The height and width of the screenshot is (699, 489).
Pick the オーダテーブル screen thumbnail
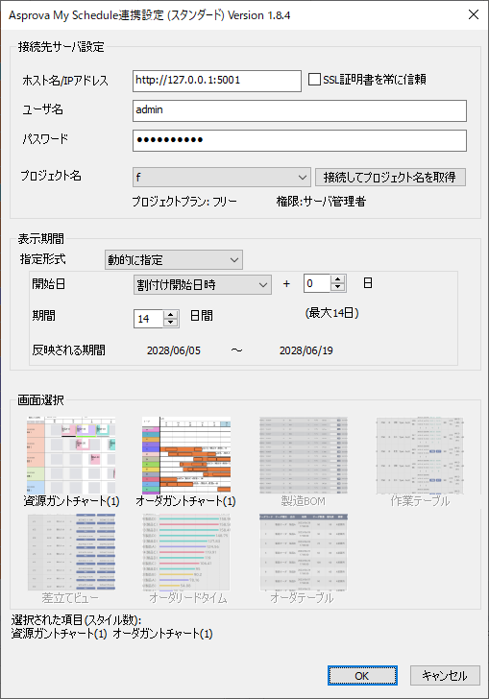pyautogui.click(x=304, y=552)
